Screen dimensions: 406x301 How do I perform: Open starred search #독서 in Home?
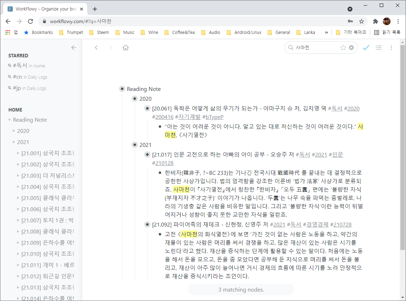pos(27,66)
